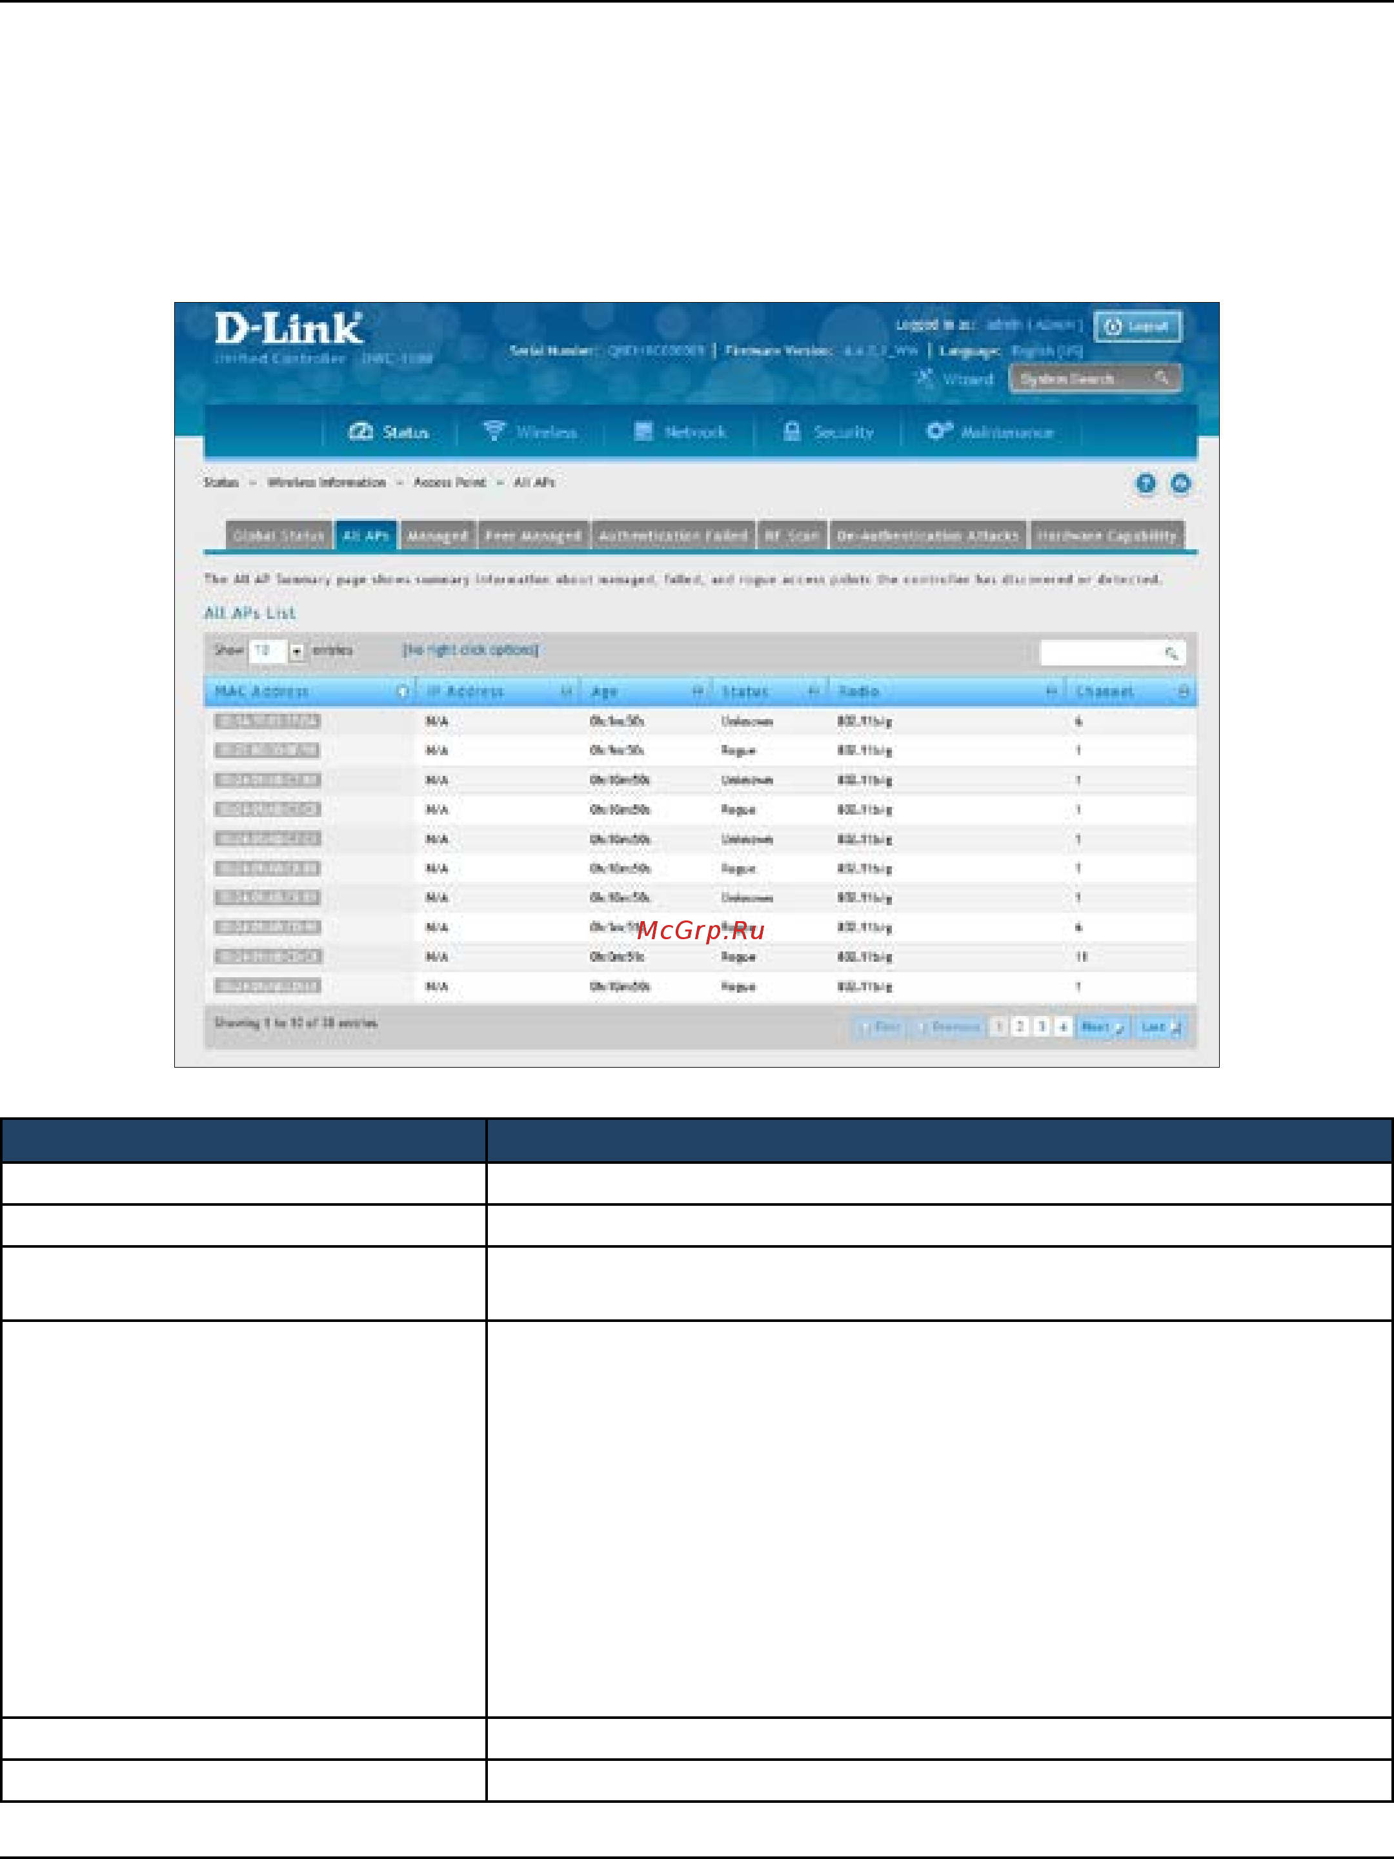
Task: Switch to the Global Status tab
Action: tap(279, 535)
